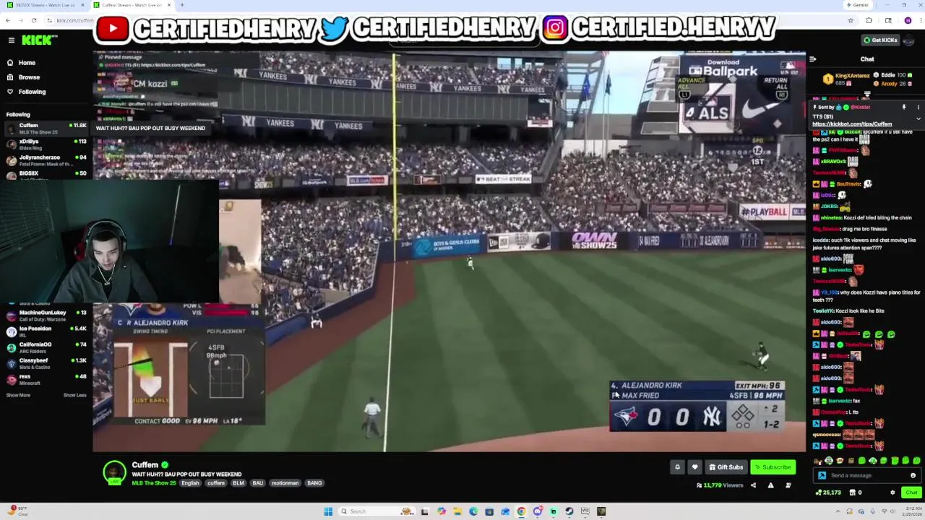Click Show Less in sidebar
Screen dimensions: 925x520
[74, 395]
